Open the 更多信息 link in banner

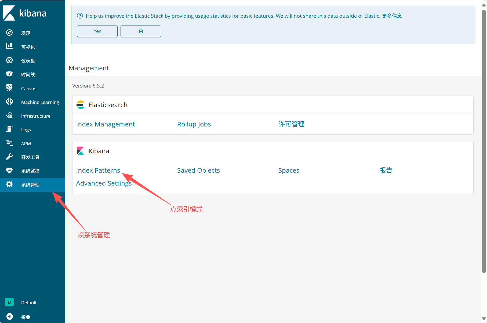point(392,16)
